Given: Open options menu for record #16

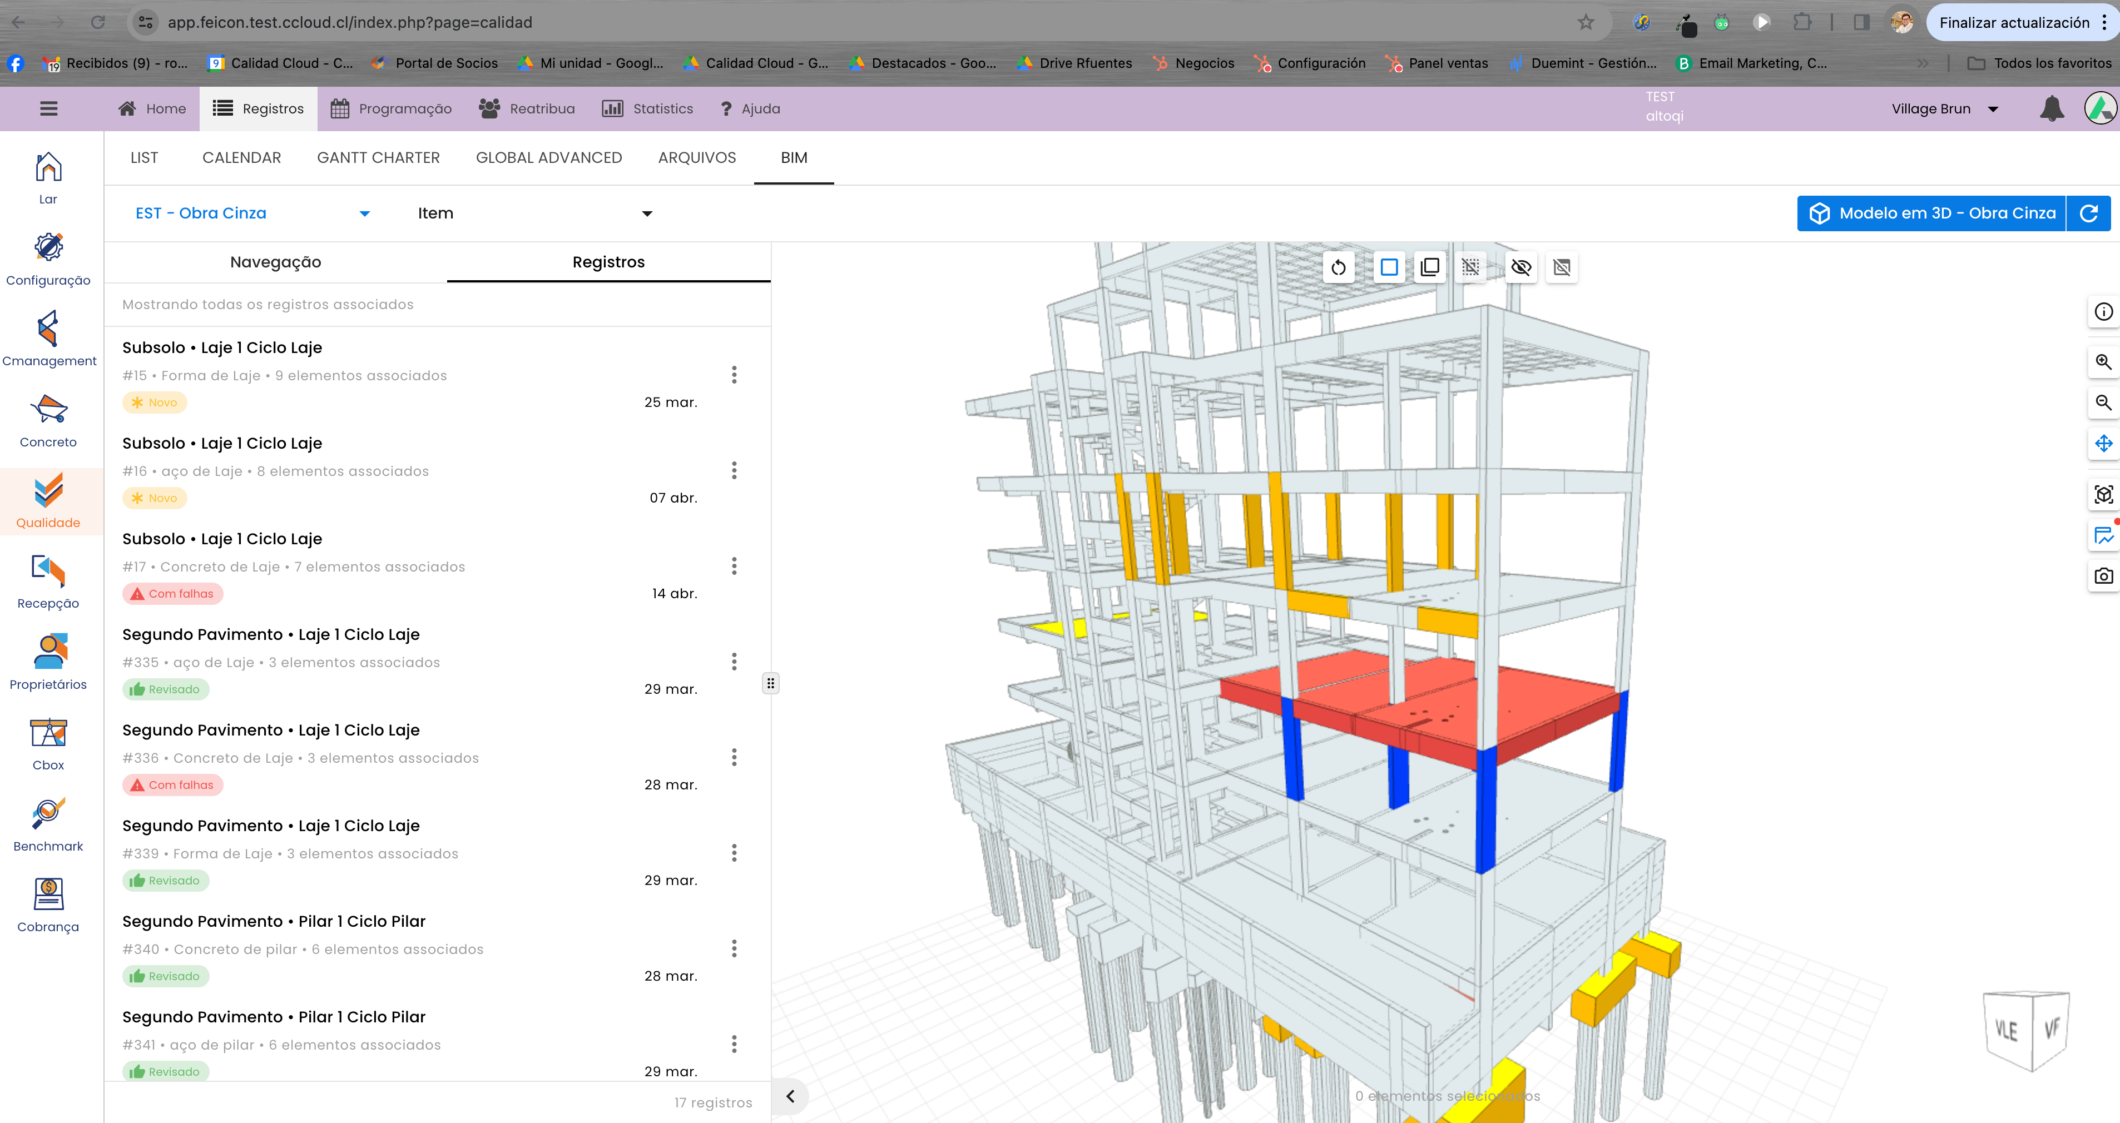Looking at the screenshot, I should tap(734, 470).
